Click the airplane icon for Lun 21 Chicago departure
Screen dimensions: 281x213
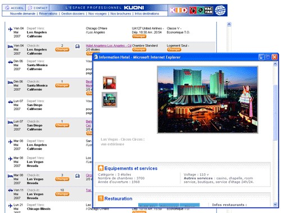point(10,206)
